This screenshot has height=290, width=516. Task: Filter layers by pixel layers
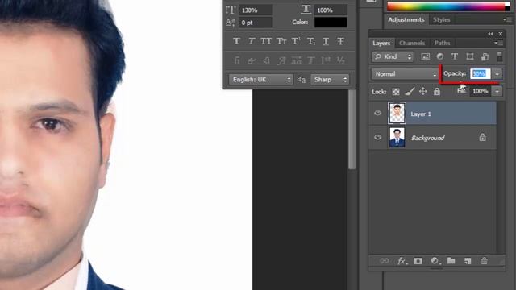[425, 56]
